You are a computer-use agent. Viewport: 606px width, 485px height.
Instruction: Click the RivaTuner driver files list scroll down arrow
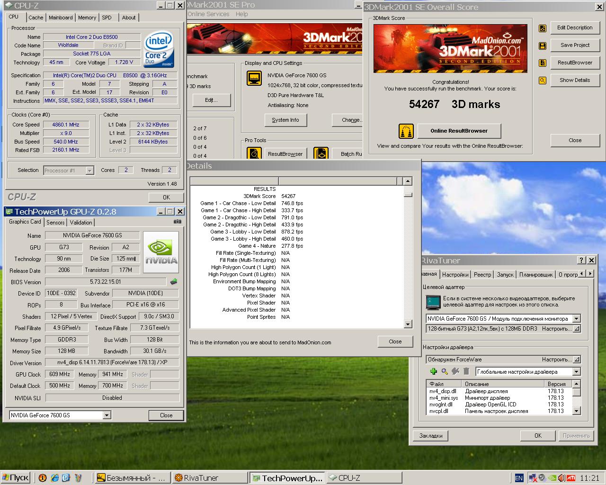coord(576,411)
